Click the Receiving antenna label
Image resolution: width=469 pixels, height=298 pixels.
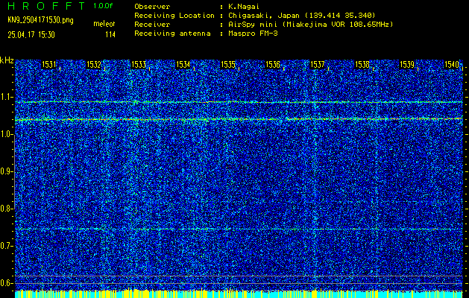[172, 34]
